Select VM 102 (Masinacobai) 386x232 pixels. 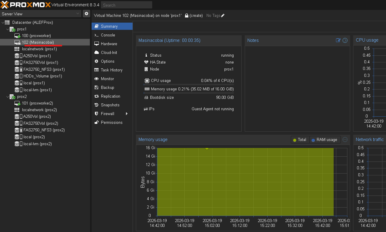(38, 42)
